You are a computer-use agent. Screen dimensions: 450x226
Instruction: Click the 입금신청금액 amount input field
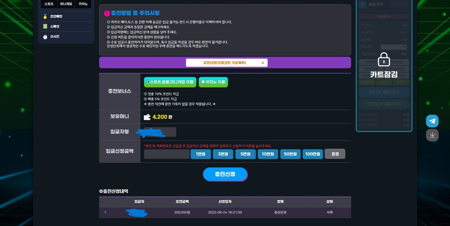point(167,154)
